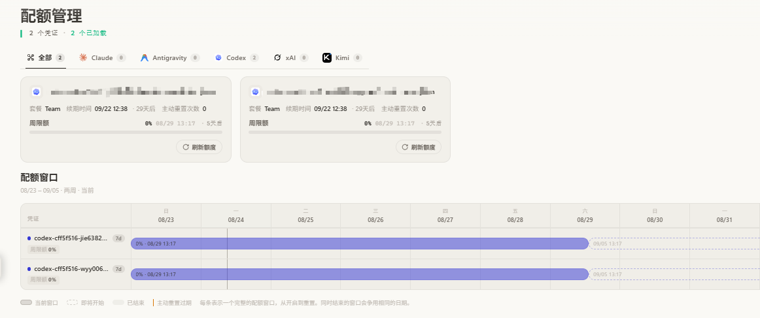This screenshot has width=760, height=318.
Task: Click the 08/26 date column header
Action: [375, 215]
